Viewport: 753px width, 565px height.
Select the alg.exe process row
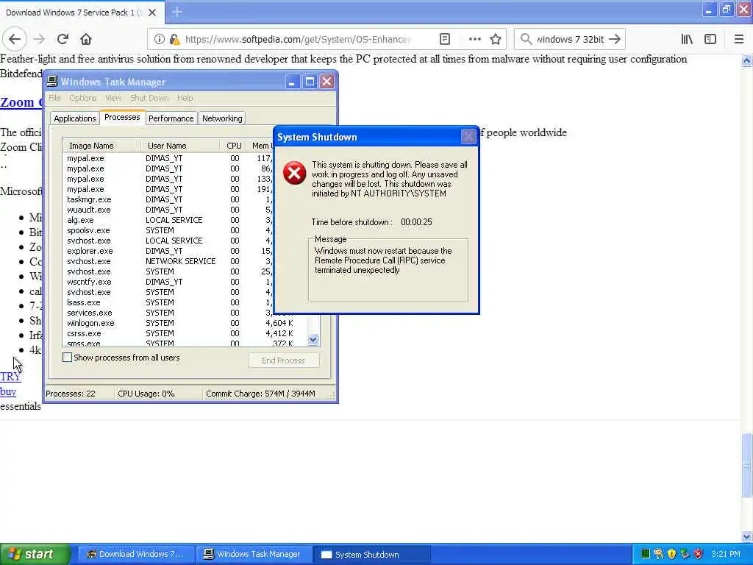point(168,220)
